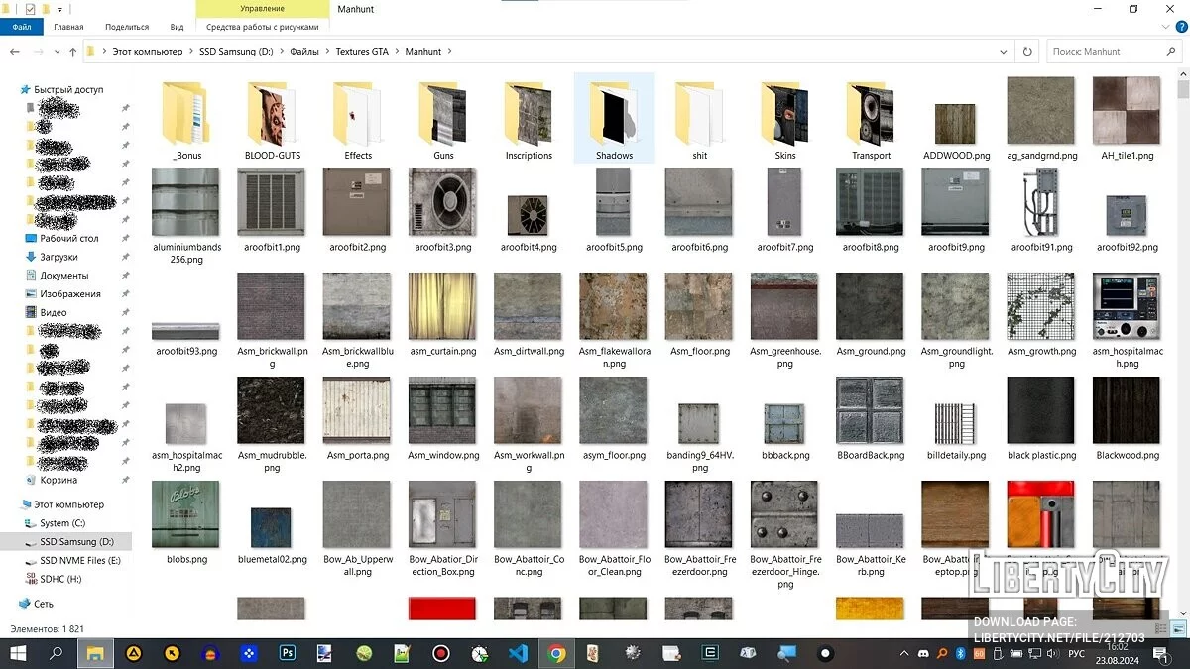The height and width of the screenshot is (669, 1190).
Task: Navigate to Textures GTA in breadcrumb
Action: coord(361,51)
